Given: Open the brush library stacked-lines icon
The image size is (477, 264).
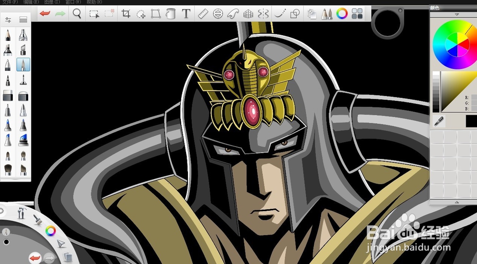Looking at the screenshot, I should (x=23, y=20).
